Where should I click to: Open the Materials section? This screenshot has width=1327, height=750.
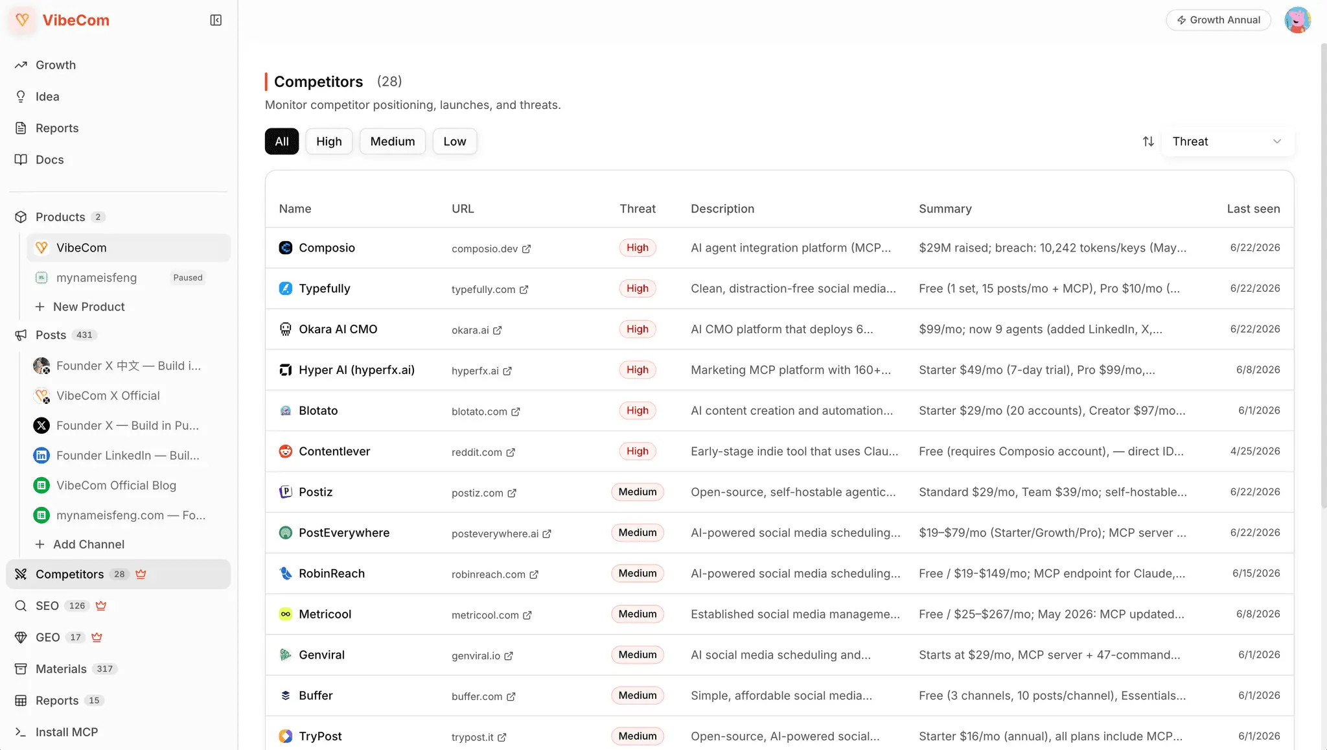click(61, 670)
